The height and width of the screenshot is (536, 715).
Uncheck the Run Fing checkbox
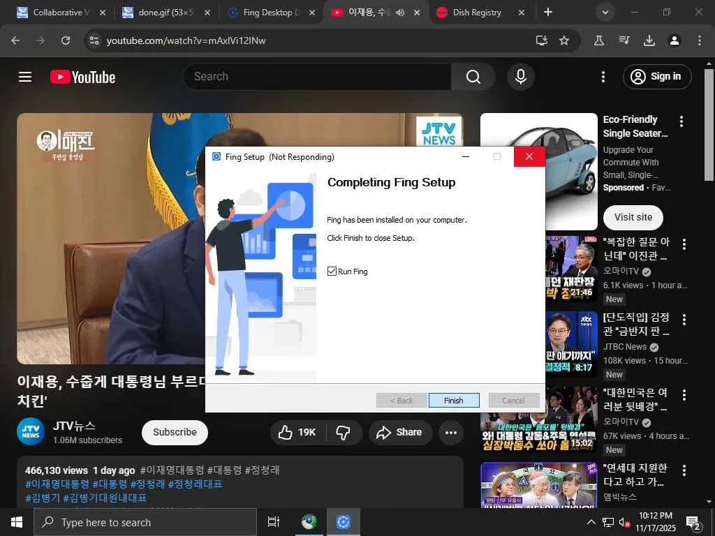332,271
